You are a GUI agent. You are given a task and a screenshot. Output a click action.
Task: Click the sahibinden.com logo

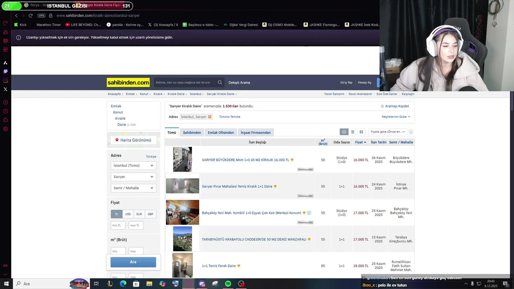tap(128, 82)
